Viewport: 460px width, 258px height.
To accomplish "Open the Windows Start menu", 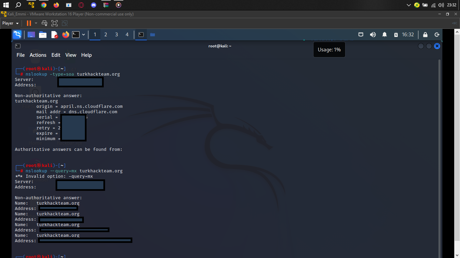I will pyautogui.click(x=6, y=5).
